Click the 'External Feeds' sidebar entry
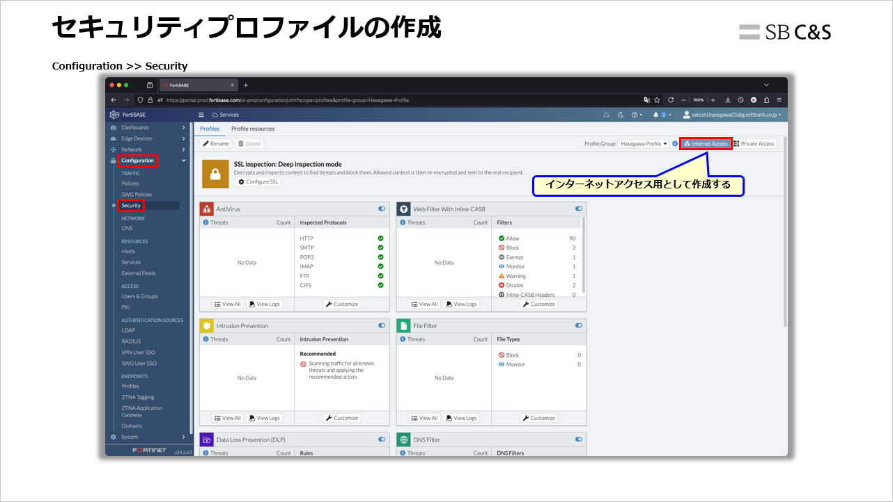 click(139, 273)
